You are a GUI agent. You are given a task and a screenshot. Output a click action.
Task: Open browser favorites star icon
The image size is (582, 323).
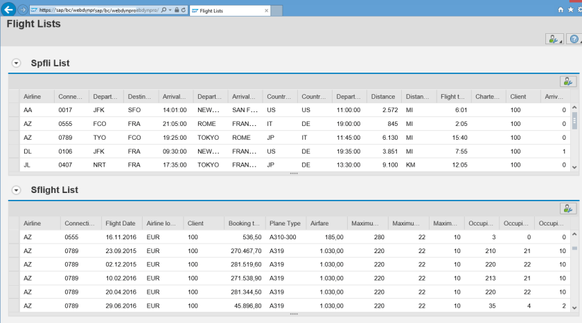pos(569,10)
